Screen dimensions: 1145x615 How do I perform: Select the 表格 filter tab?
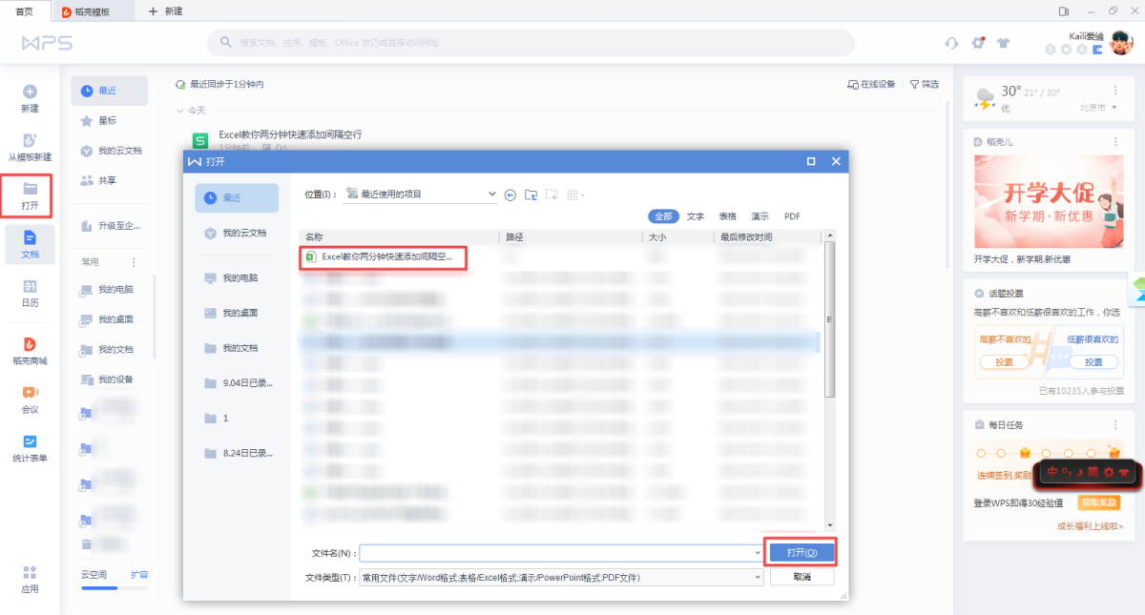tap(727, 216)
